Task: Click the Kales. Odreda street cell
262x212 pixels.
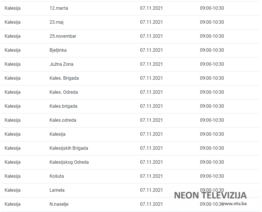Action: [x=64, y=92]
